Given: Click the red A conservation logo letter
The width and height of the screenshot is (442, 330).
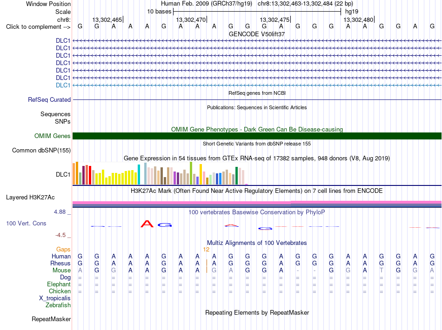Looking at the screenshot, I should tap(147, 224).
